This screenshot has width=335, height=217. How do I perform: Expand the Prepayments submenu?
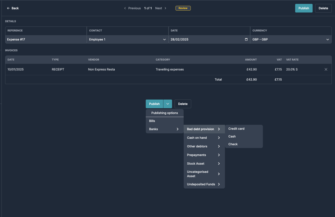[204, 155]
